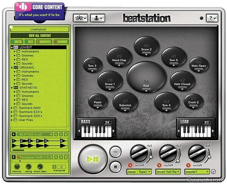The image size is (227, 184).
Task: Click the swing knob
Action: click(28, 167)
